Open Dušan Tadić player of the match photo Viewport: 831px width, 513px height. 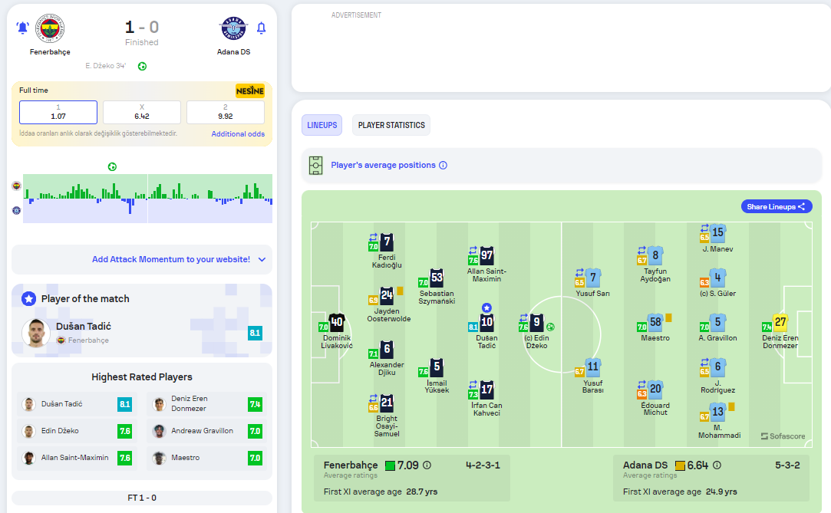(36, 333)
